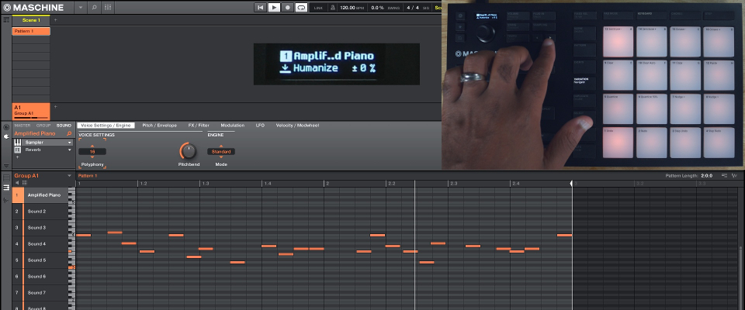This screenshot has height=310, width=745.
Task: Open the Sampler plug-in dropdown arrow
Action: tap(69, 143)
